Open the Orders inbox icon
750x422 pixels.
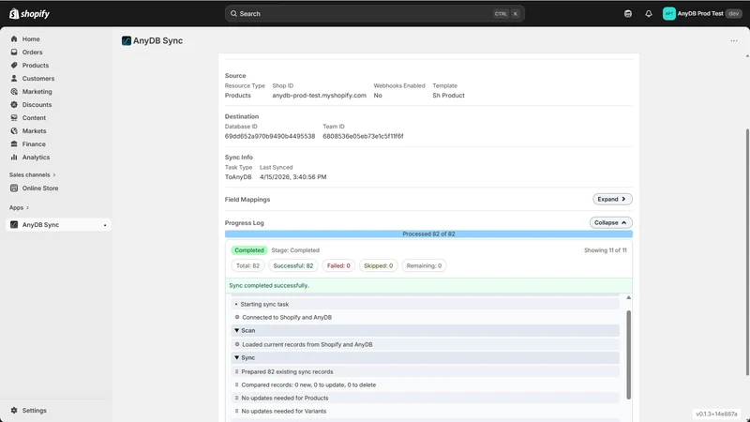point(14,52)
